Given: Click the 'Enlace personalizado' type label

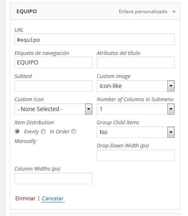Looking at the screenshot, I should coord(143,12).
